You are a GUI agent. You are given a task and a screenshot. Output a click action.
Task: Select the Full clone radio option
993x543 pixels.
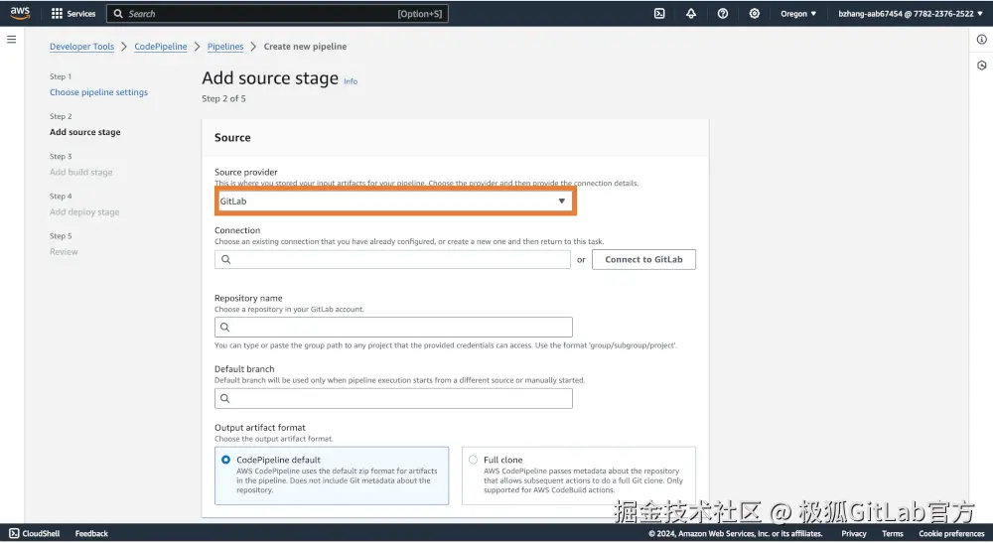click(473, 460)
